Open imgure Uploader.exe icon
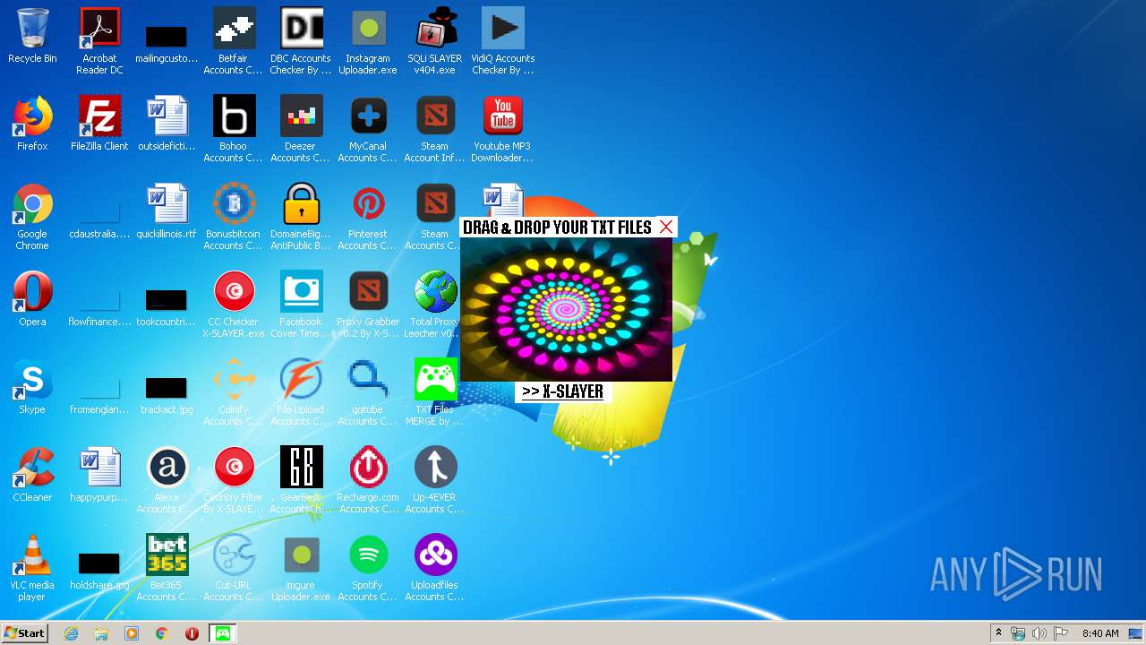1146x645 pixels. (x=301, y=556)
